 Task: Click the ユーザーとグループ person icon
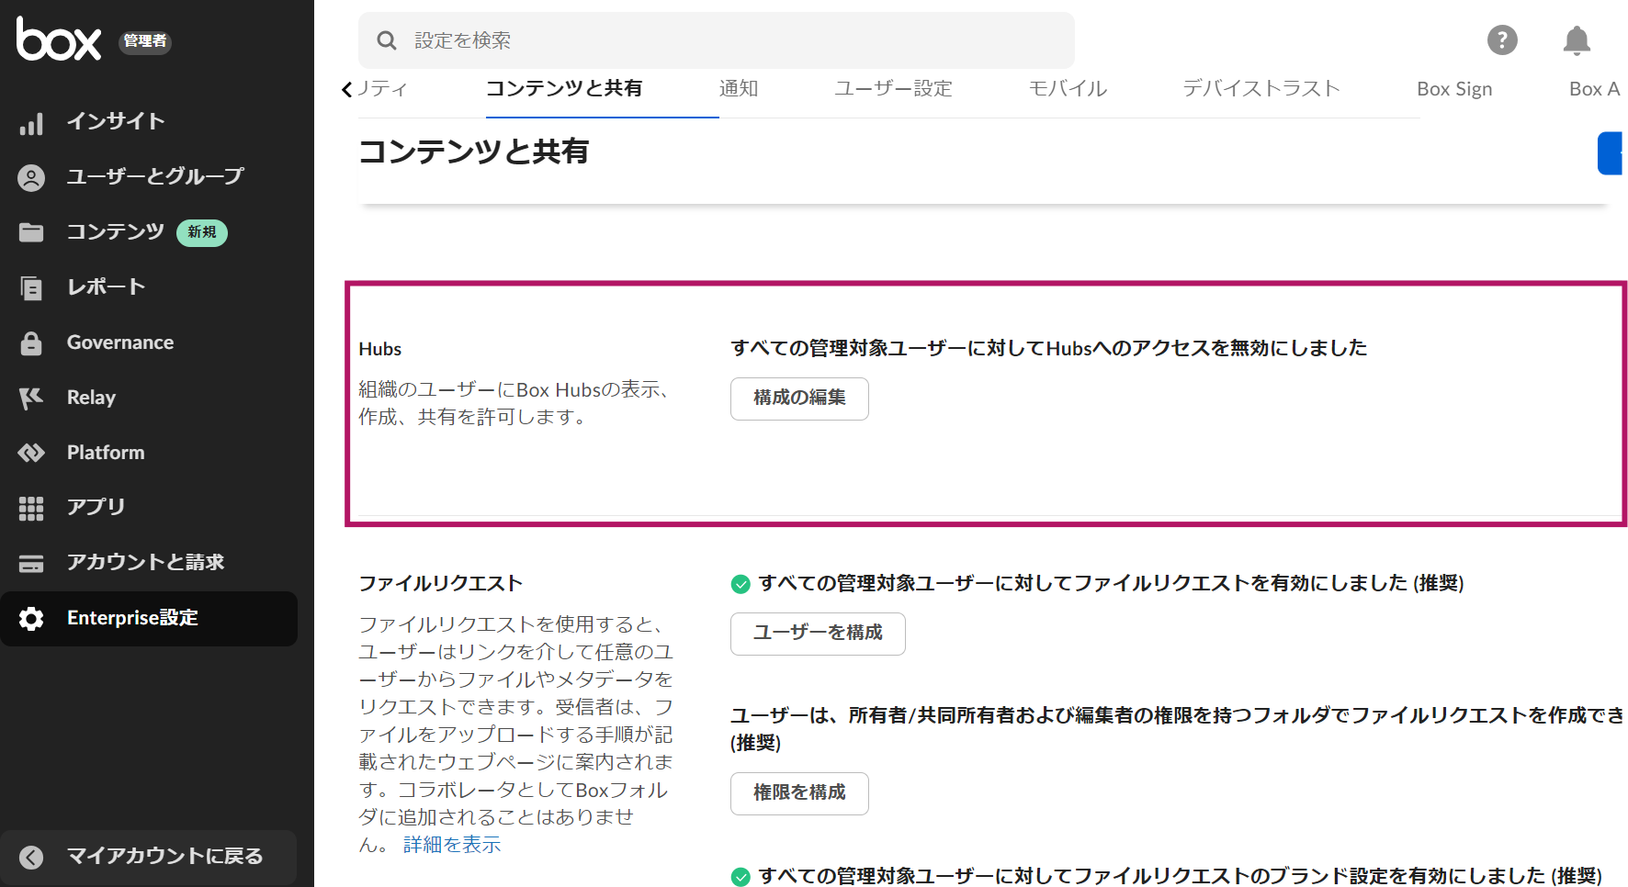pyautogui.click(x=31, y=177)
